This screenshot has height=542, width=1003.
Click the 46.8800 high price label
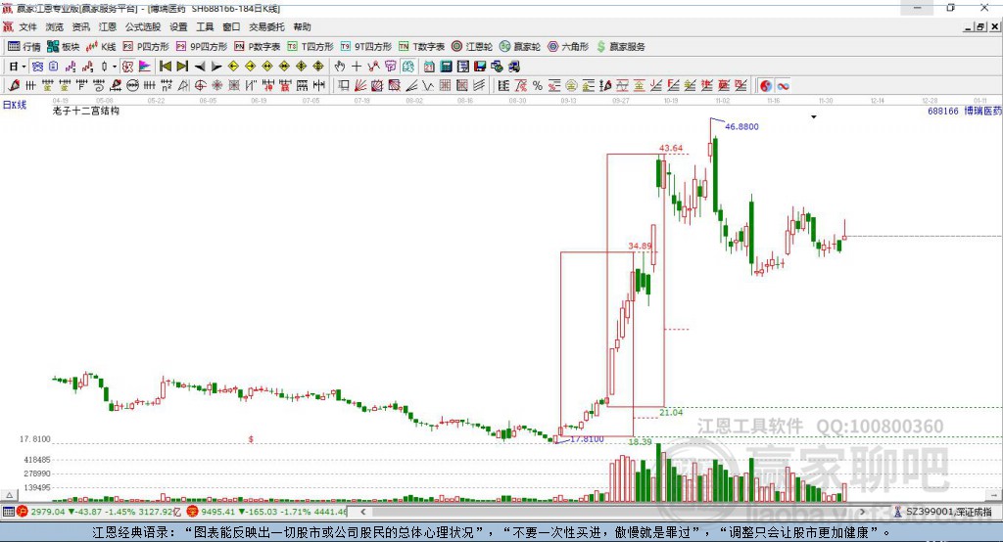click(x=741, y=126)
